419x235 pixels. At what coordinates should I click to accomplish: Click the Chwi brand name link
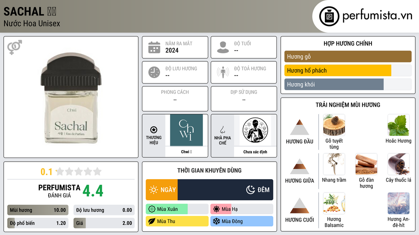click(x=186, y=152)
